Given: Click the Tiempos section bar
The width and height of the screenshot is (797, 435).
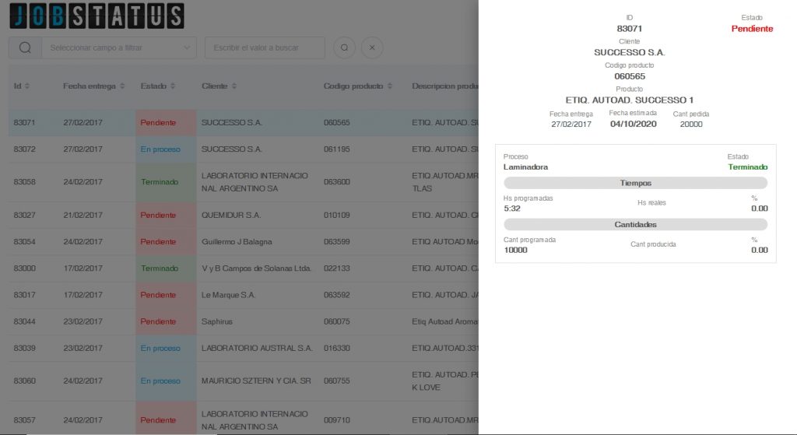Looking at the screenshot, I should 635,183.
